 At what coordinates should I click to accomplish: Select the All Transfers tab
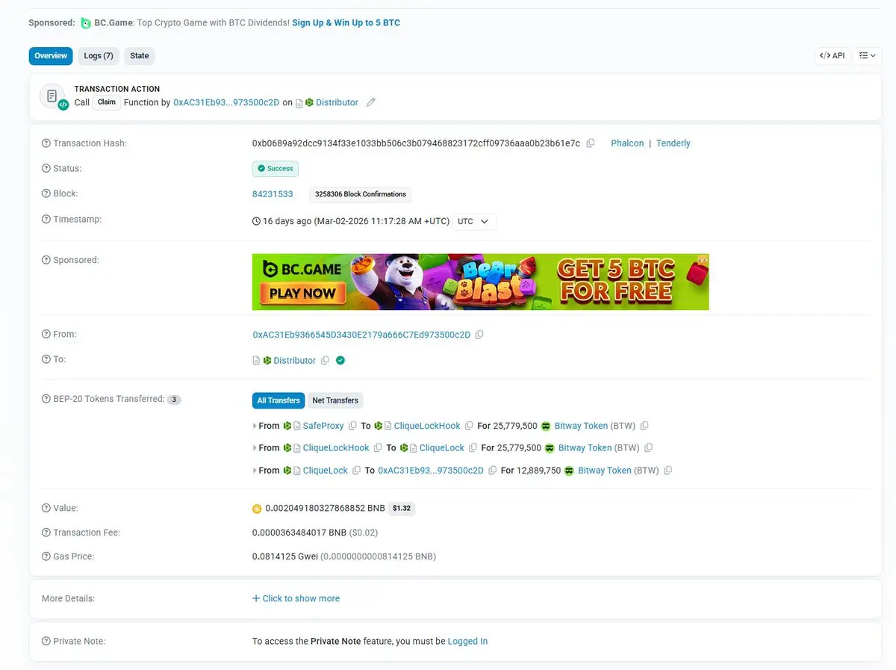coord(279,400)
